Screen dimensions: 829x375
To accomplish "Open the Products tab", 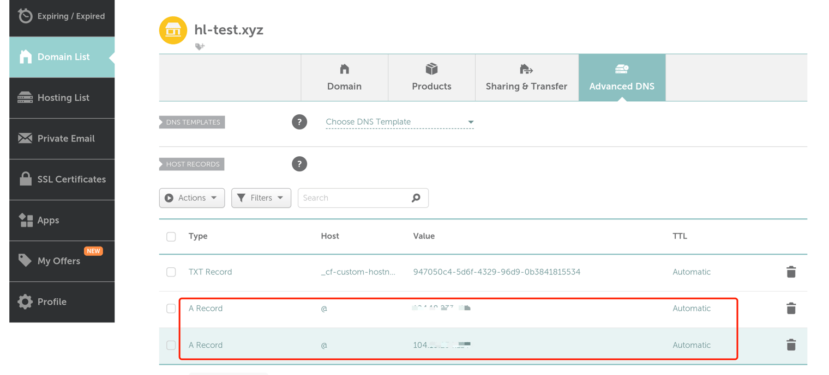I will coord(431,77).
